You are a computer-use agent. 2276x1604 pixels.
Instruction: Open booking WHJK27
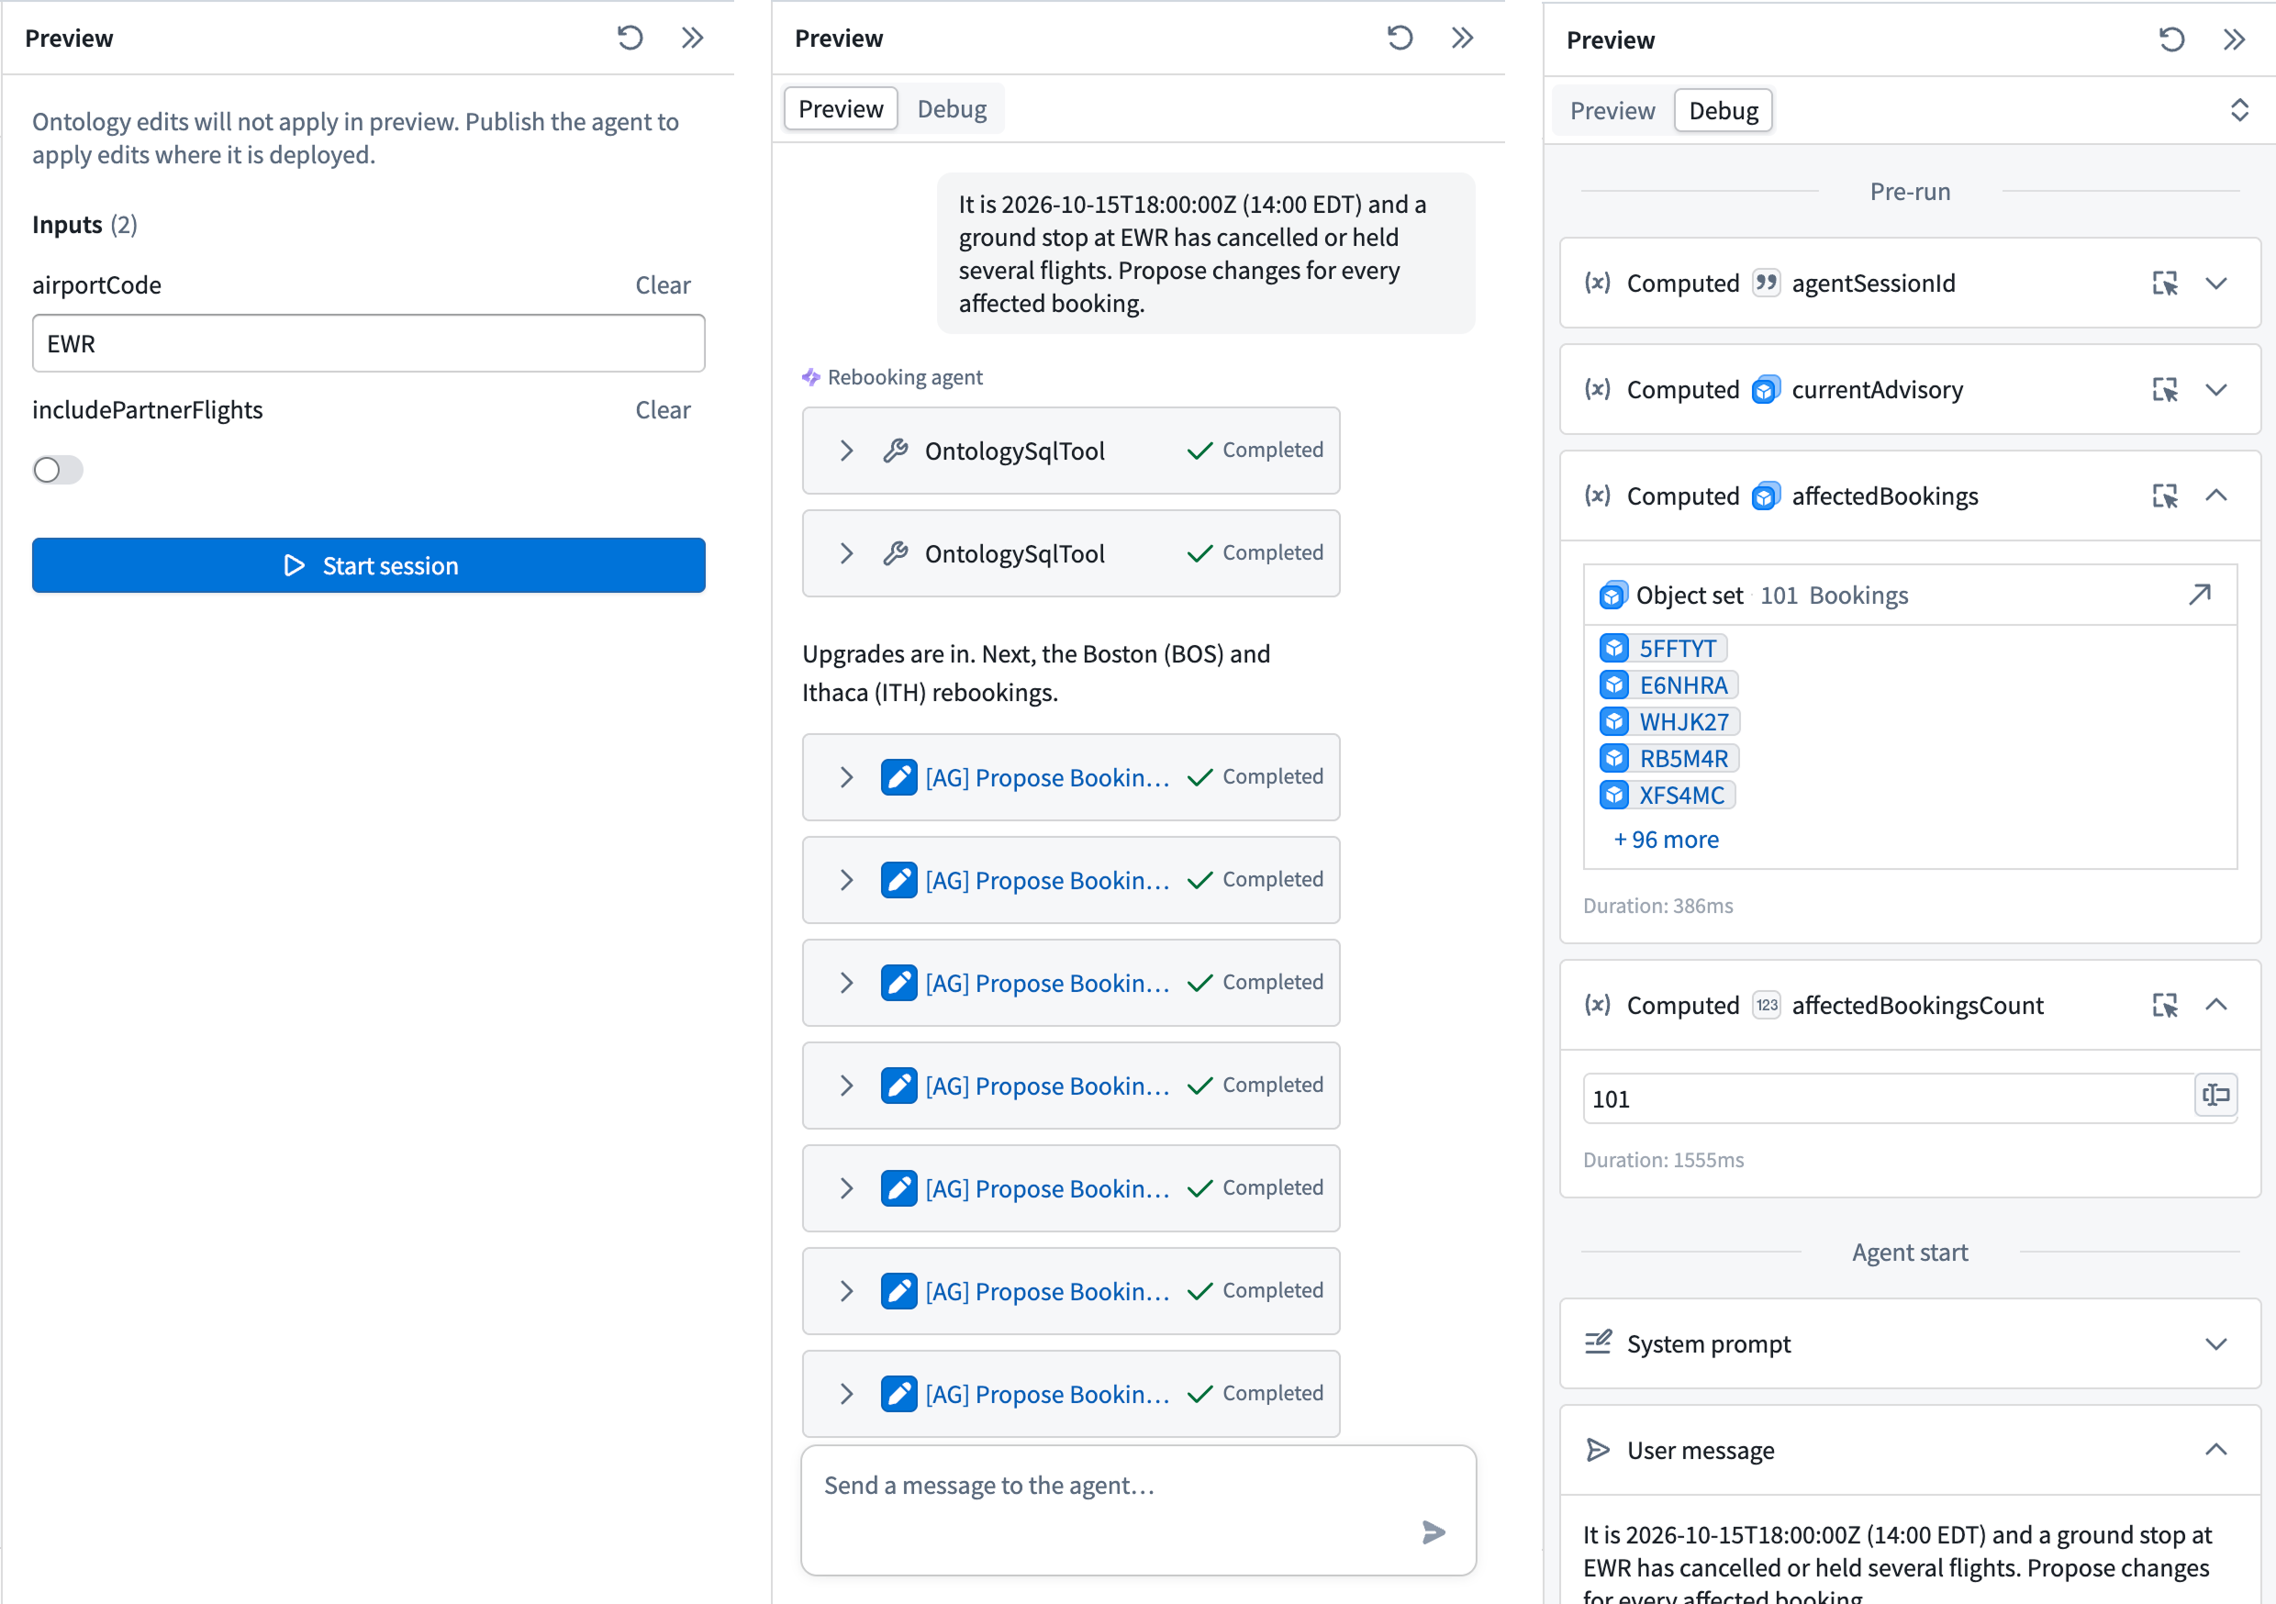[1669, 721]
